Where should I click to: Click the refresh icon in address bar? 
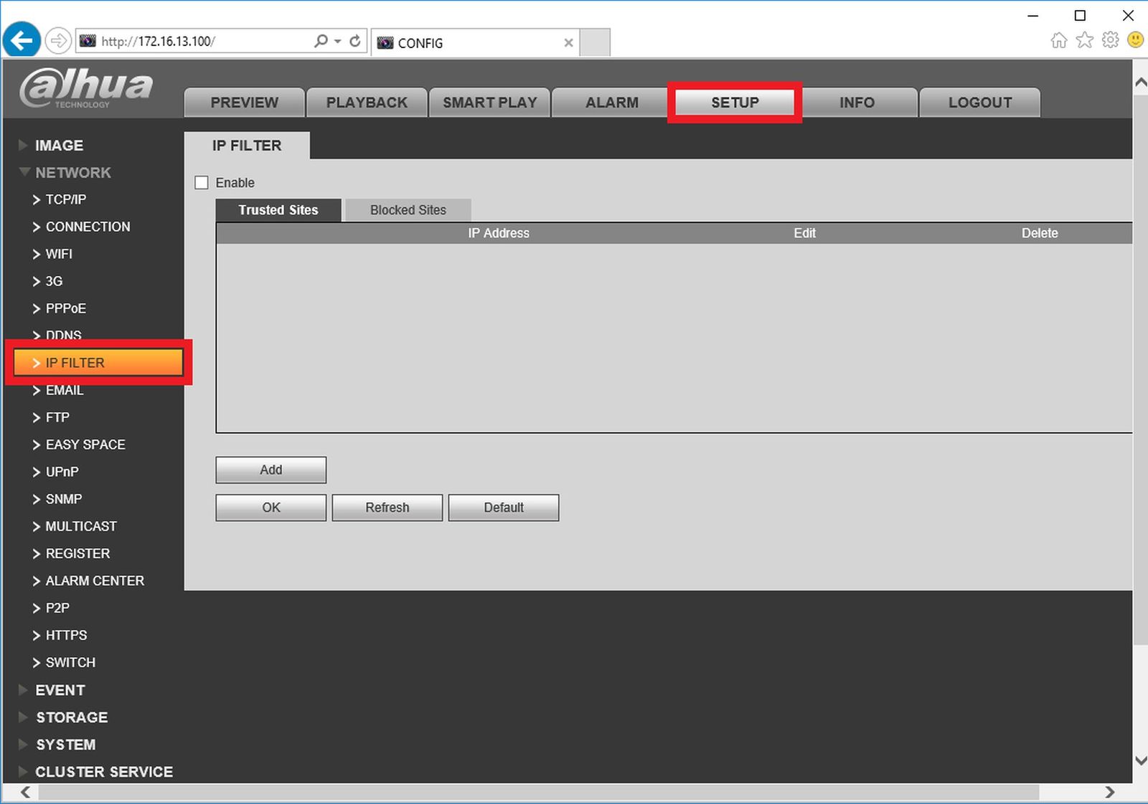[355, 41]
